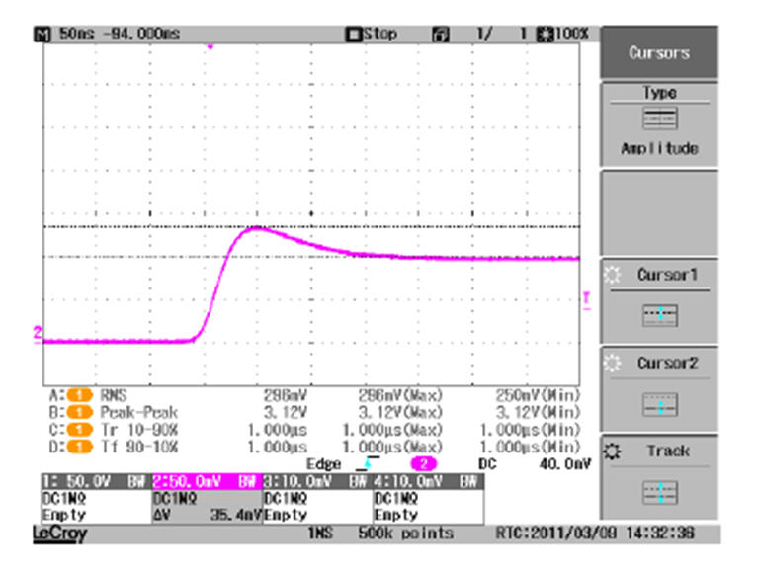
Task: Click the measurement D Tf source badge
Action: pyautogui.click(x=79, y=447)
